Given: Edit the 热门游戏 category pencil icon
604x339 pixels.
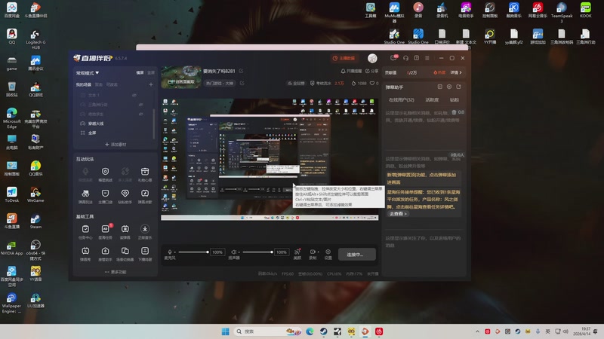Looking at the screenshot, I should click(x=242, y=83).
